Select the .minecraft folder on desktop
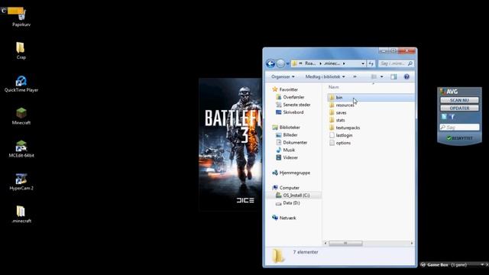 point(21,214)
